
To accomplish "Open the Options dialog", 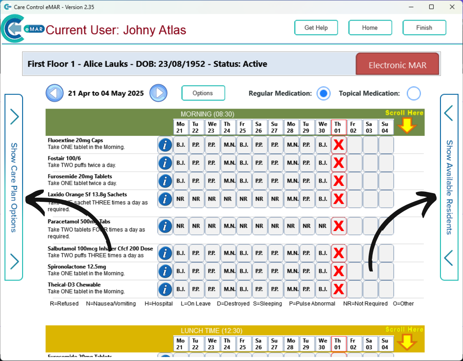I will 203,93.
